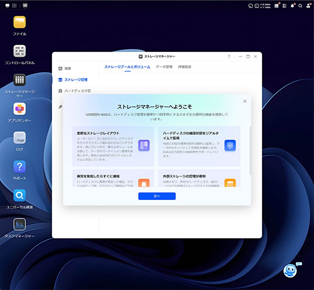
Task: Click the notification bell in top bar
Action: 292,6
